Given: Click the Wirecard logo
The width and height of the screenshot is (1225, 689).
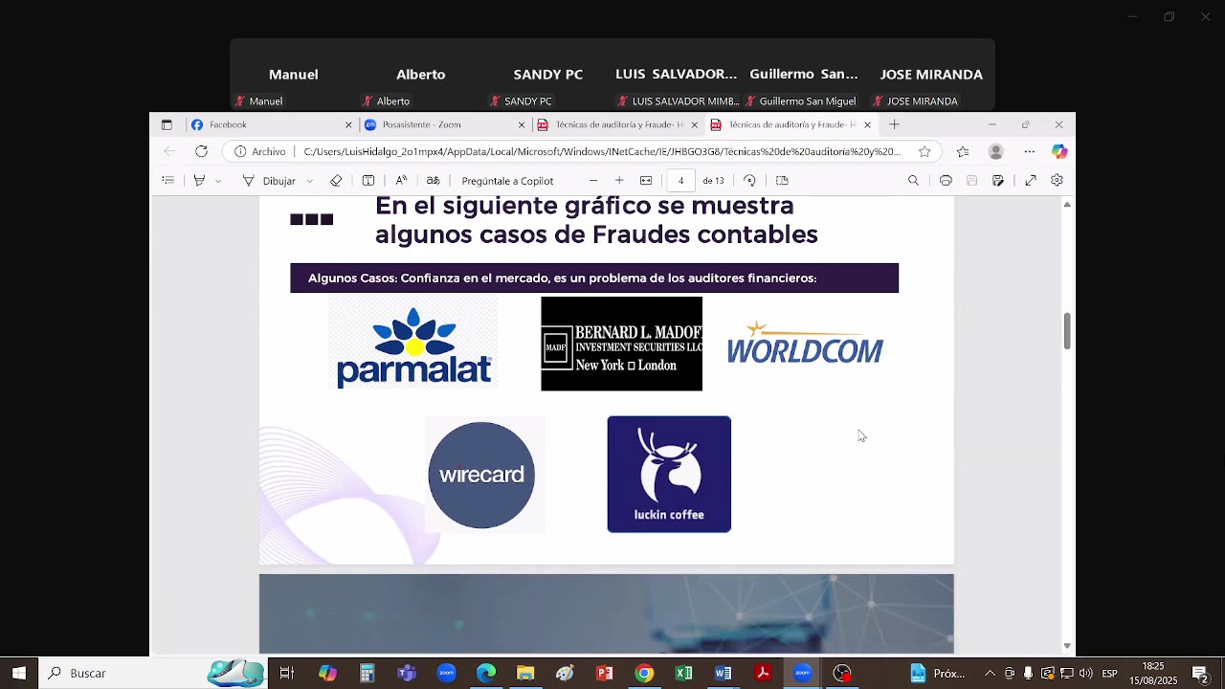Looking at the screenshot, I should (x=481, y=475).
